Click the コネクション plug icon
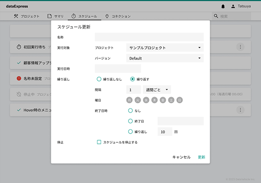 pyautogui.click(x=107, y=16)
